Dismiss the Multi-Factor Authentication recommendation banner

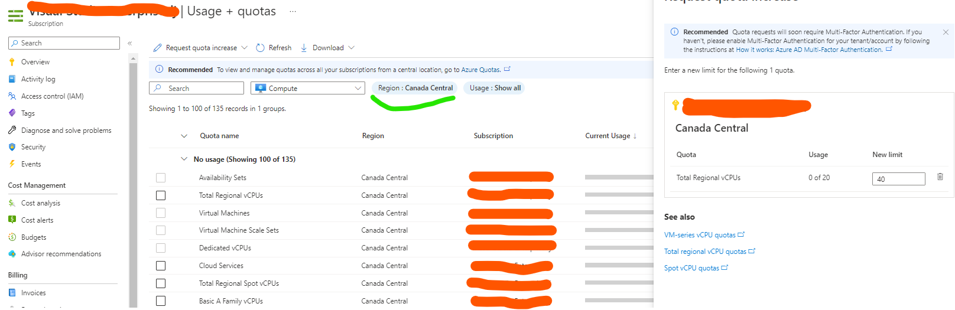[x=946, y=32]
